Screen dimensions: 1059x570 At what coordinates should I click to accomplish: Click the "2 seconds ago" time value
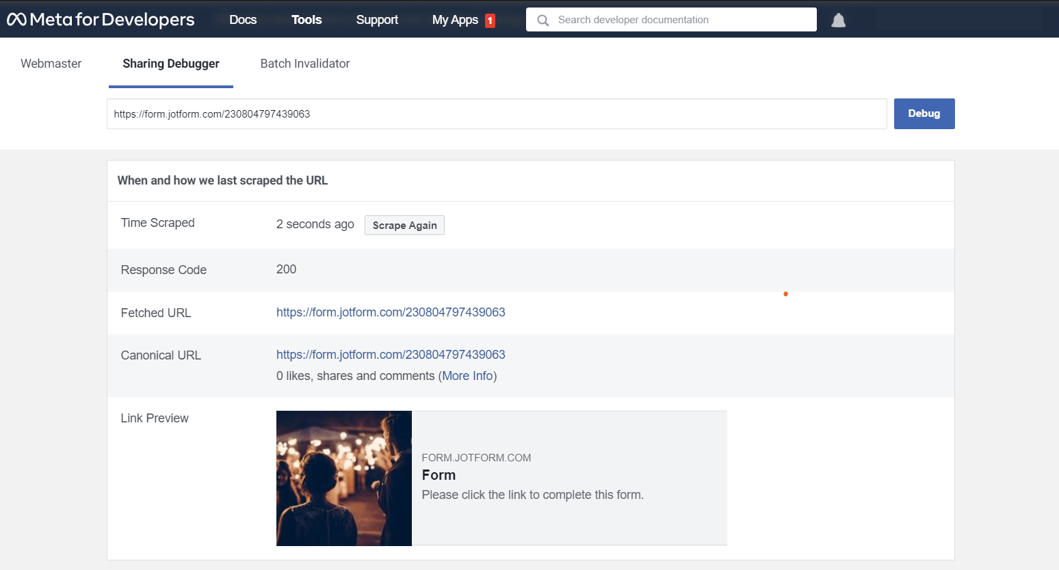315,224
